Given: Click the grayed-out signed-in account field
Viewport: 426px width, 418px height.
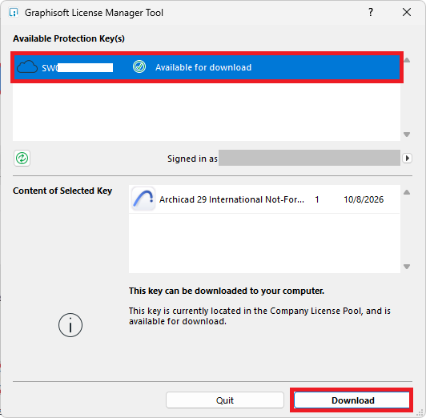Looking at the screenshot, I should point(309,158).
